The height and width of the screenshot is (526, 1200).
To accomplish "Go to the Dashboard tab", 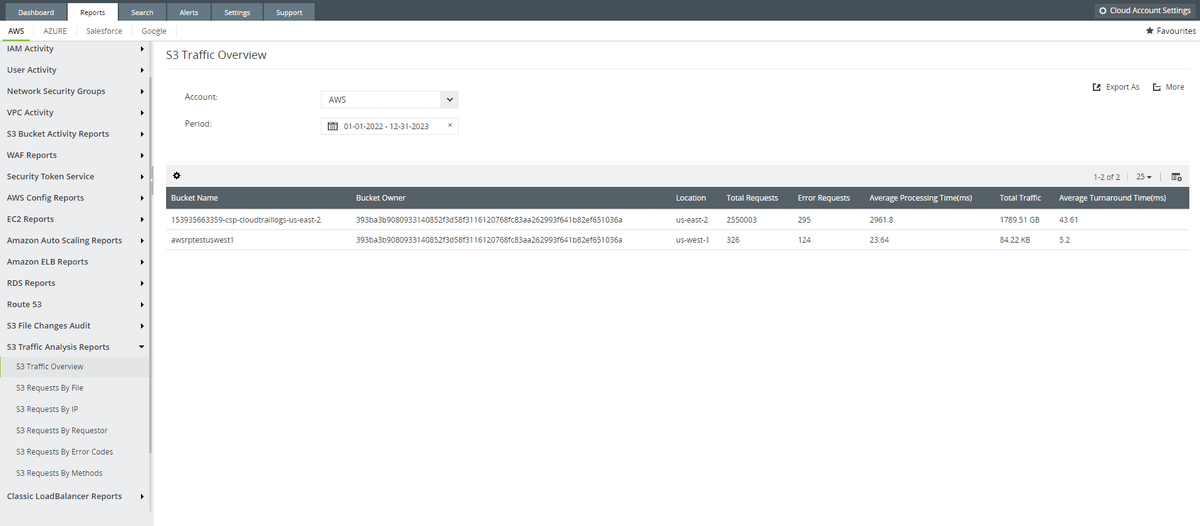I will [x=36, y=13].
